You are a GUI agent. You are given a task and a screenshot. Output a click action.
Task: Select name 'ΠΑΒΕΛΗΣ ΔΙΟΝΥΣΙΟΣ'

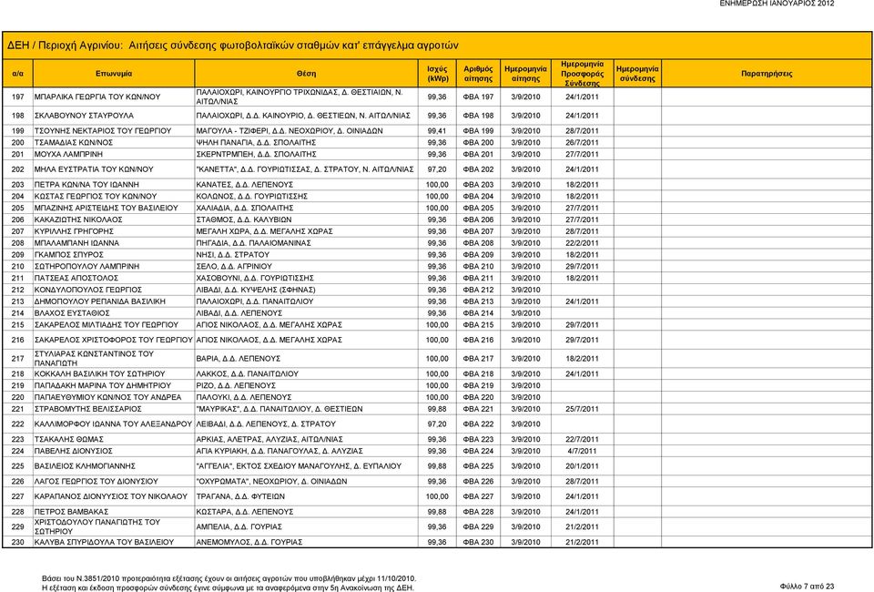click(74, 451)
